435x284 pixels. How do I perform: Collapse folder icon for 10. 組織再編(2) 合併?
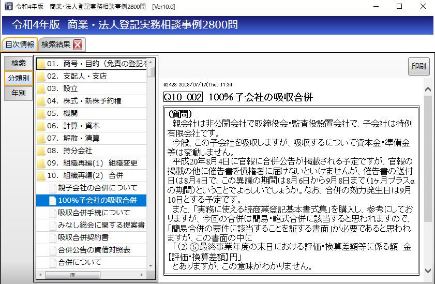tap(41, 176)
